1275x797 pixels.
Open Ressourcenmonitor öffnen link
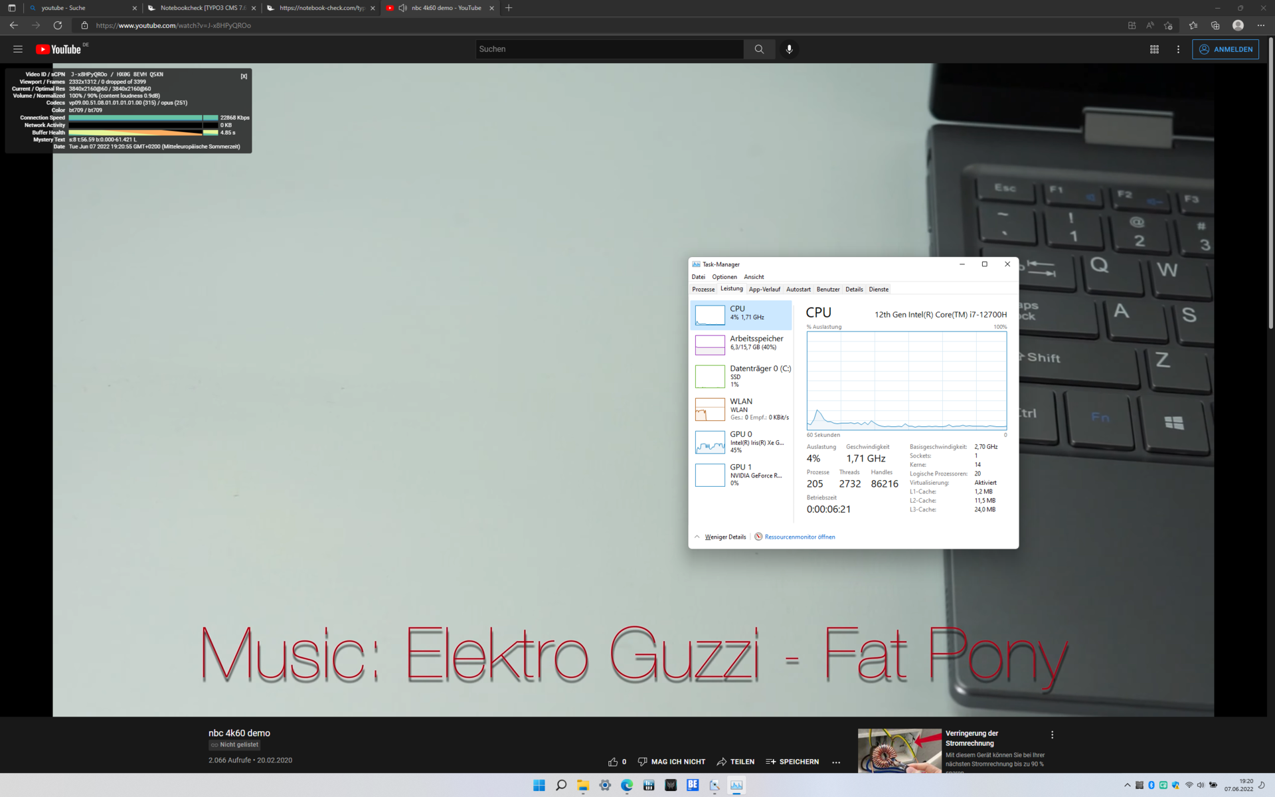pyautogui.click(x=800, y=537)
